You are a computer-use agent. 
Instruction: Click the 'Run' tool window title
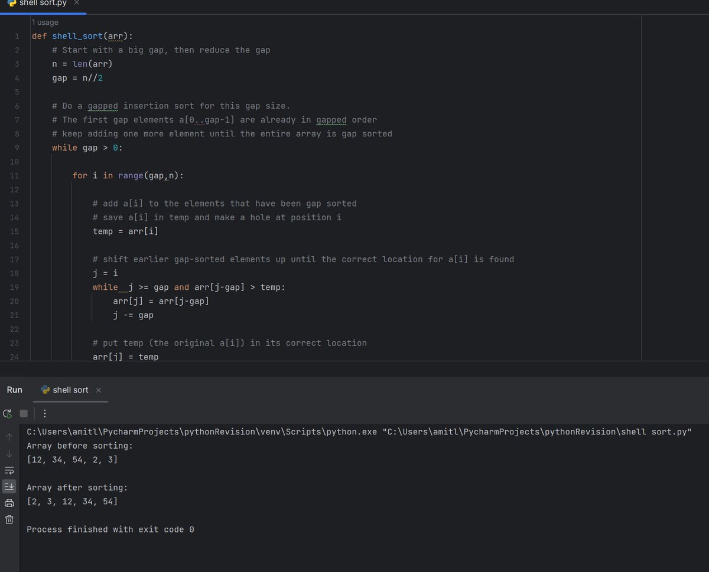click(15, 390)
